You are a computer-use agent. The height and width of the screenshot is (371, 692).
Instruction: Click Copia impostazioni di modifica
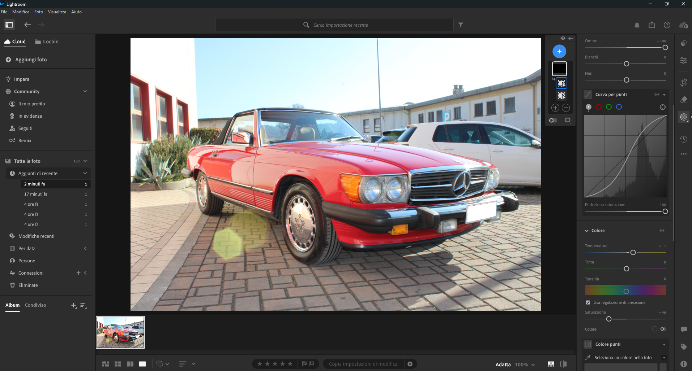click(363, 364)
